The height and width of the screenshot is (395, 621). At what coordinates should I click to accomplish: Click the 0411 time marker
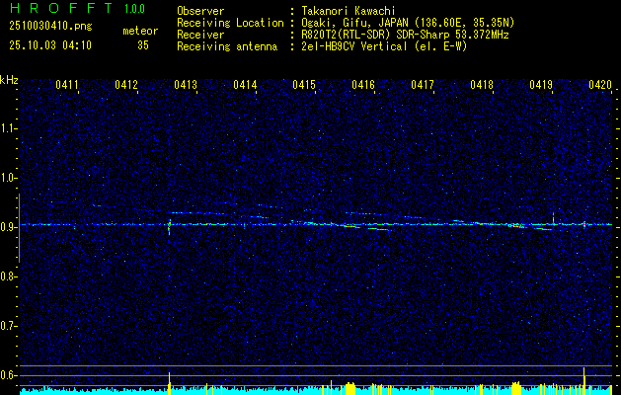click(x=67, y=86)
